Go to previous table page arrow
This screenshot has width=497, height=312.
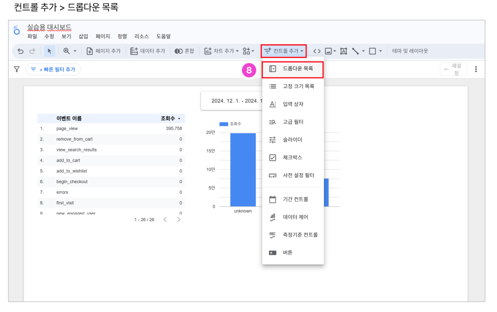[x=165, y=219]
